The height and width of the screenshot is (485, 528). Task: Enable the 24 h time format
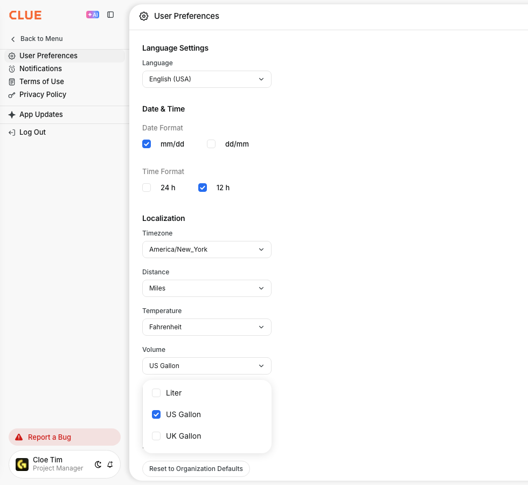[147, 188]
